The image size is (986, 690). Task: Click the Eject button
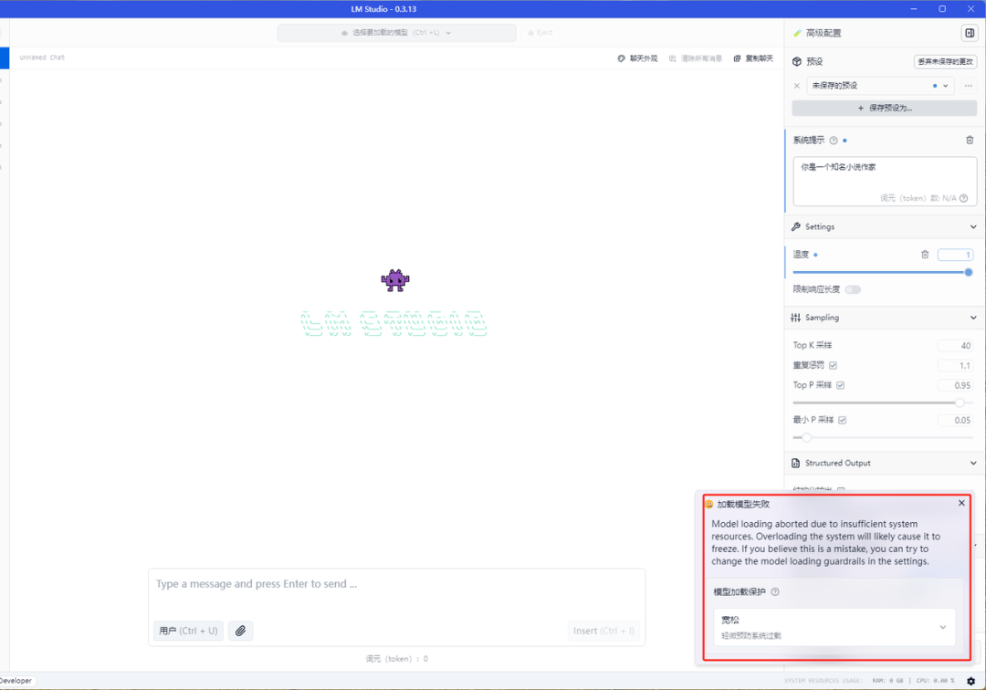[540, 33]
